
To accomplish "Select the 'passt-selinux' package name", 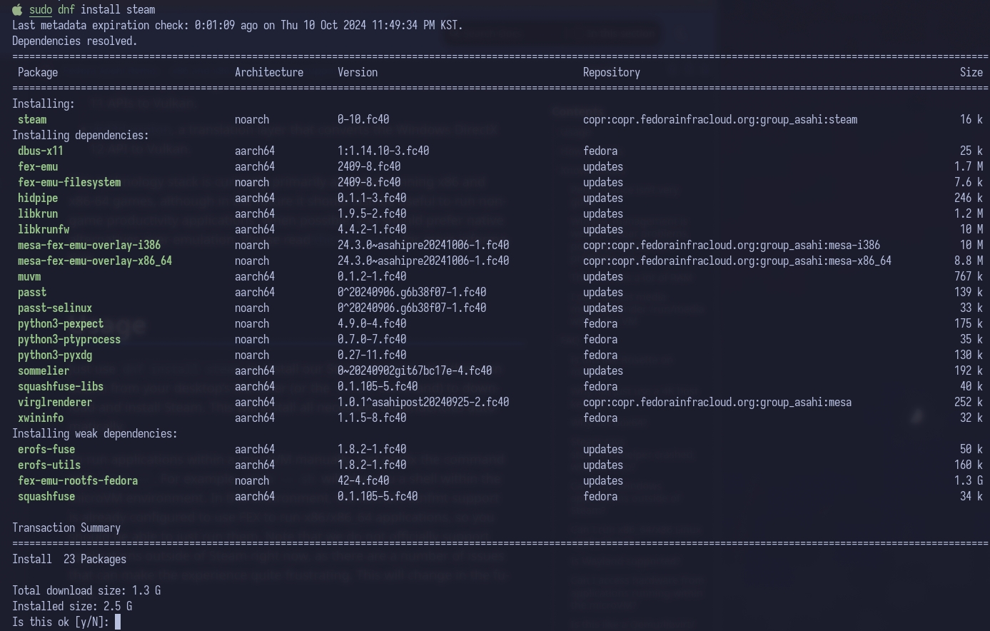I will [55, 308].
